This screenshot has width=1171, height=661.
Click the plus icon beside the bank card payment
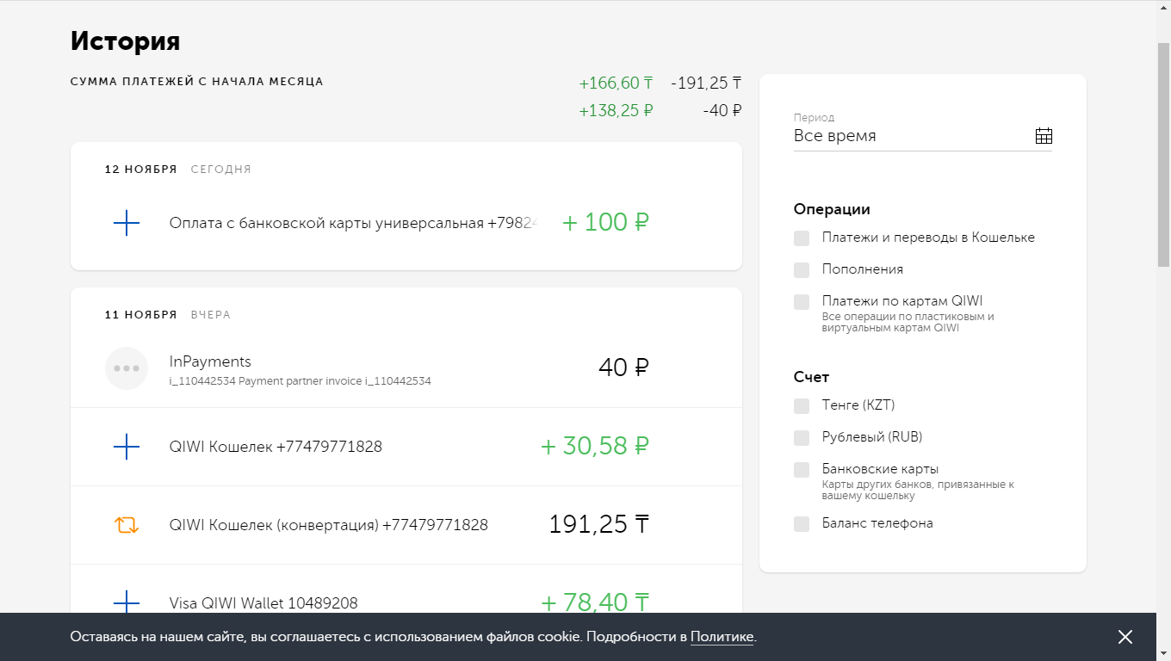pos(127,224)
